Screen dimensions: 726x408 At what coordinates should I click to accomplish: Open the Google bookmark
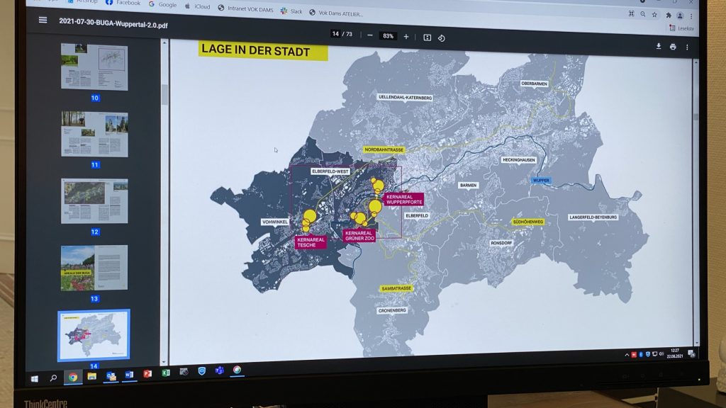[x=162, y=4]
